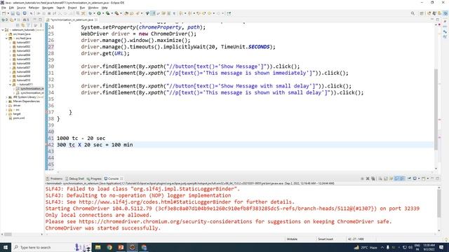Expand the Maven Dependencies node
The image size is (449, 252).
6,101
